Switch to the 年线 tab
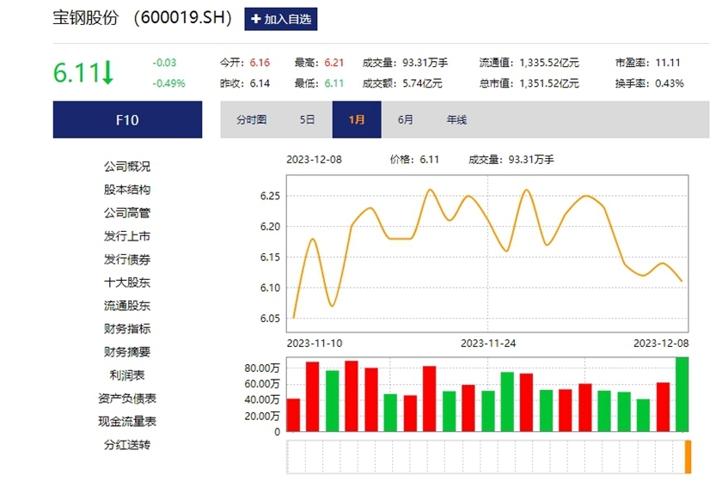This screenshot has height=481, width=722. click(456, 119)
